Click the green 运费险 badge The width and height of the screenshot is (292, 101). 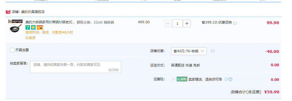tap(182, 79)
